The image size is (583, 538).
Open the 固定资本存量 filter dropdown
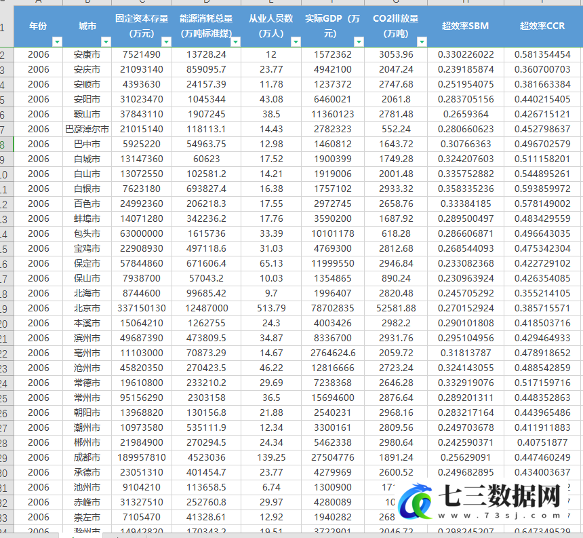click(x=166, y=41)
